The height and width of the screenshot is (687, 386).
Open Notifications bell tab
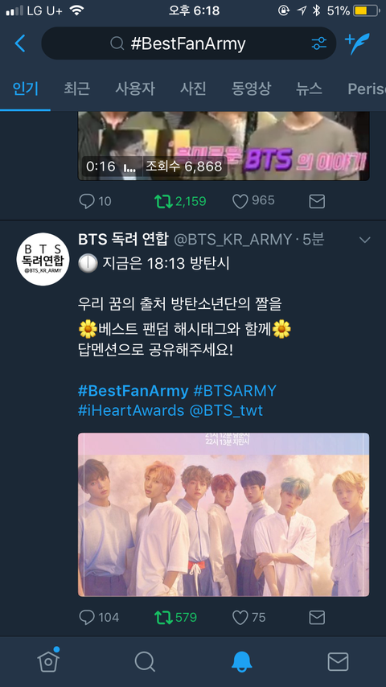click(x=241, y=661)
